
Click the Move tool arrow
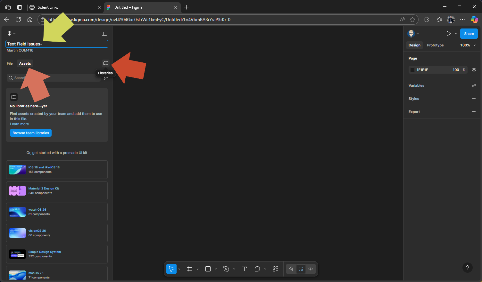pyautogui.click(x=171, y=269)
